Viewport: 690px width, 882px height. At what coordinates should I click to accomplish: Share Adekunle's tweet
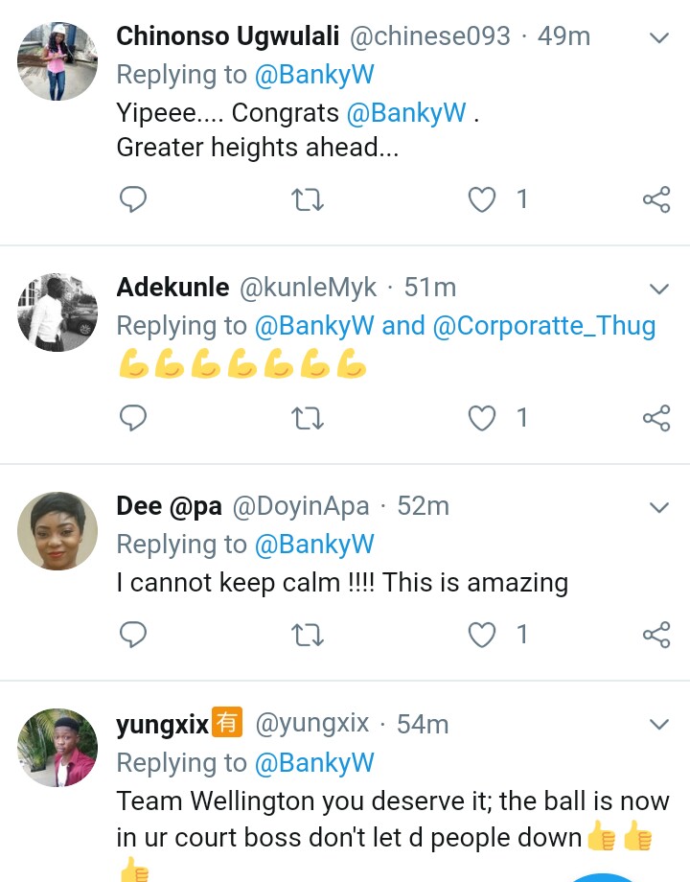tap(656, 418)
